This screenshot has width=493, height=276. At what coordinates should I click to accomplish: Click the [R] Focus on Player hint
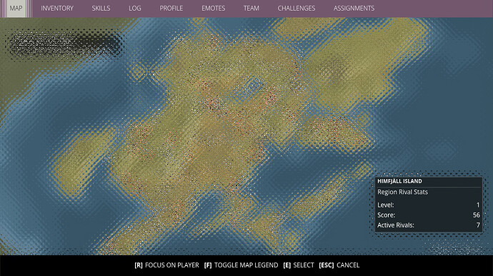pos(166,265)
